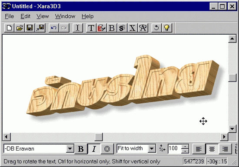Maximize the Xara3D3 window
This screenshot has width=239, height=167.
(222, 7)
